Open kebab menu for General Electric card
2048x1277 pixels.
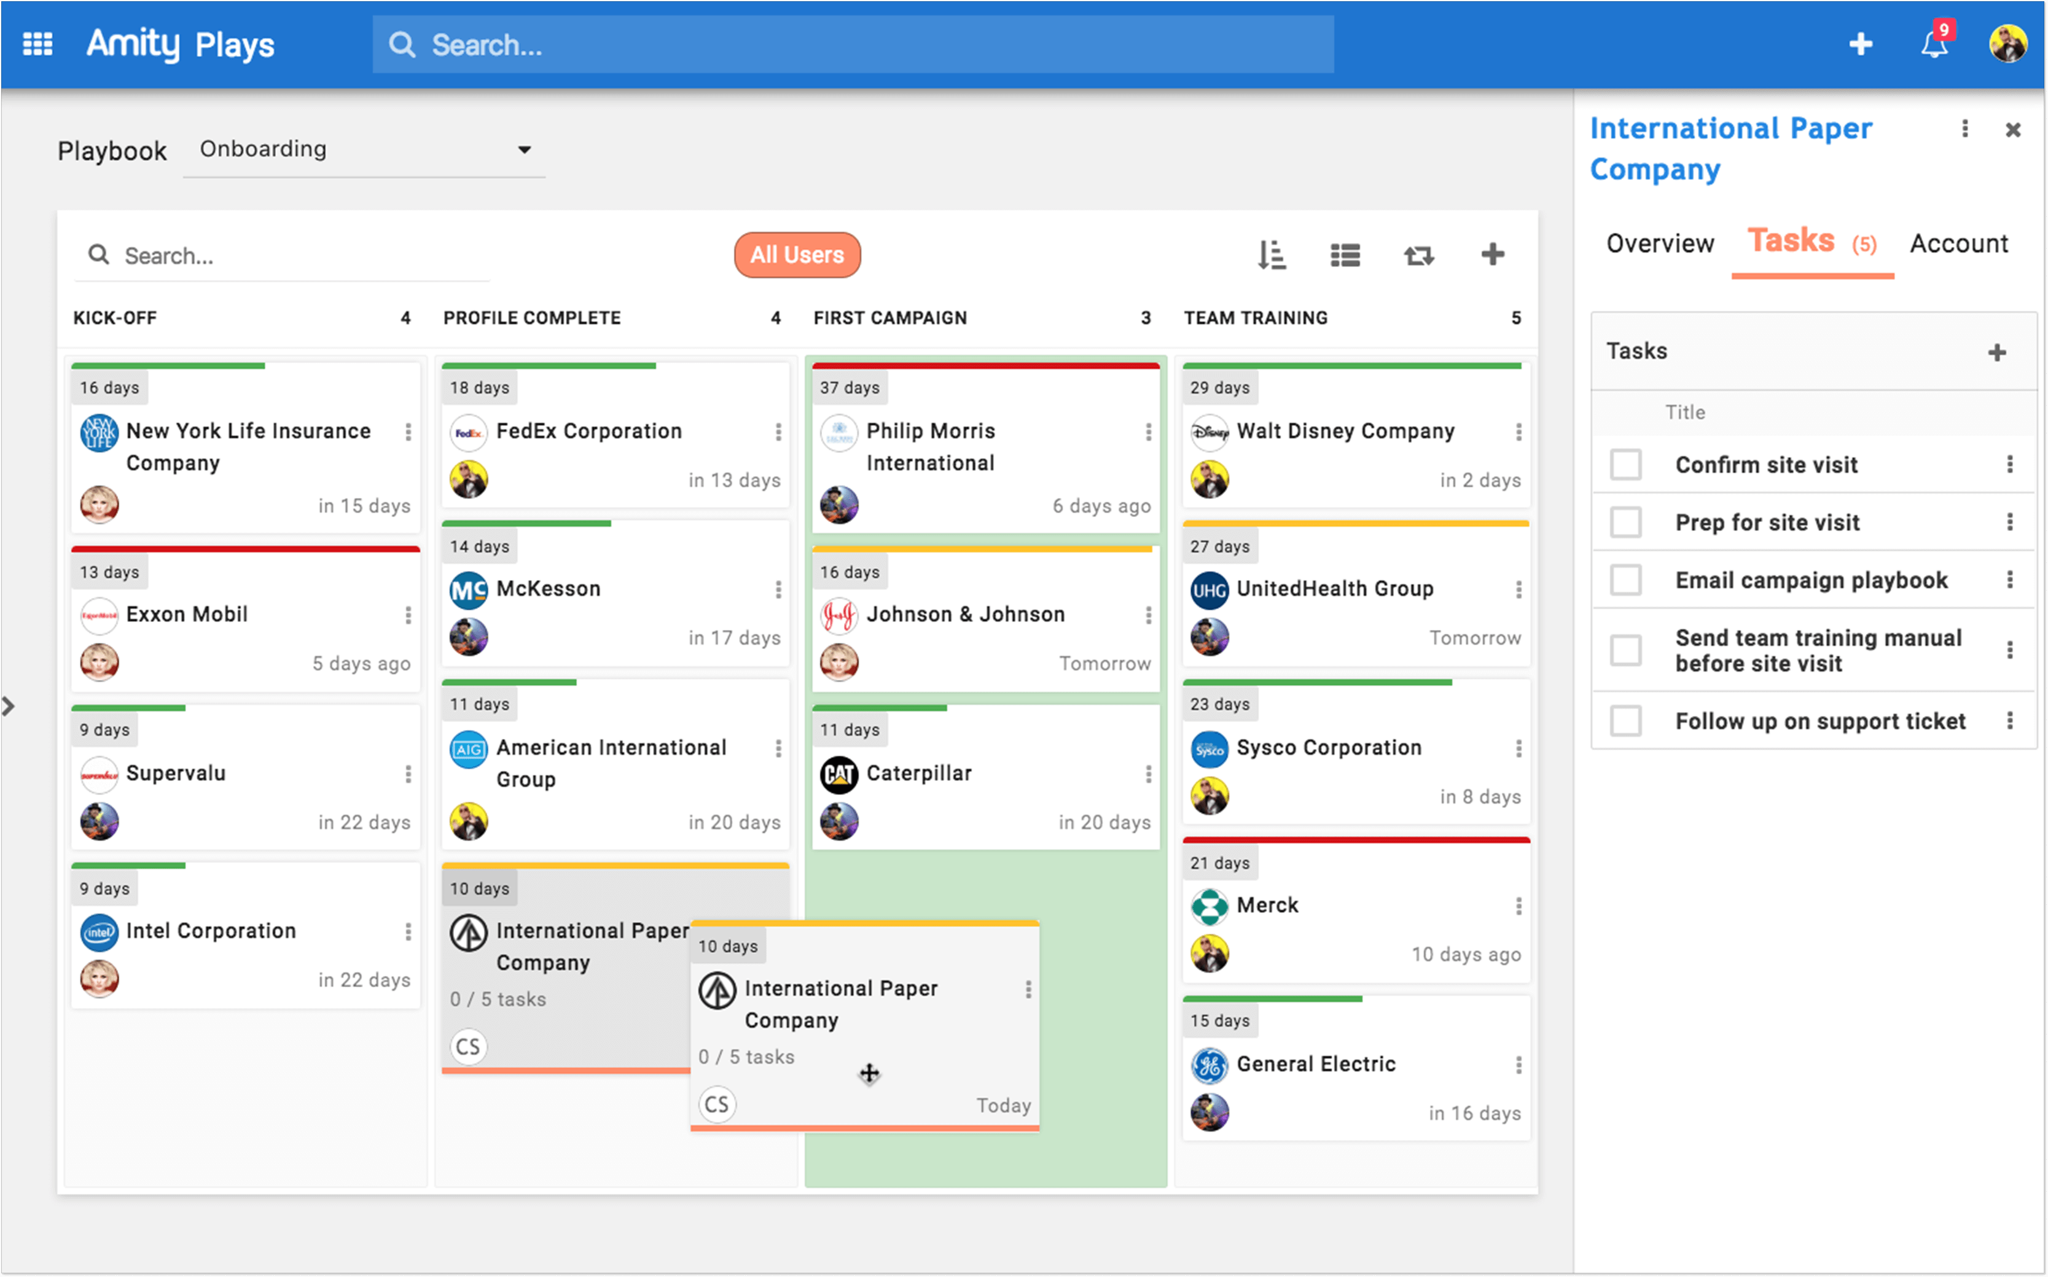click(x=1518, y=1065)
